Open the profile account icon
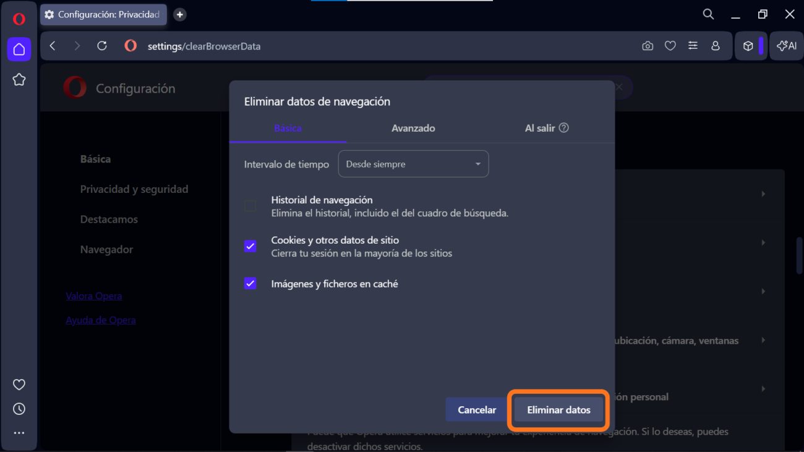This screenshot has height=452, width=804. click(716, 46)
